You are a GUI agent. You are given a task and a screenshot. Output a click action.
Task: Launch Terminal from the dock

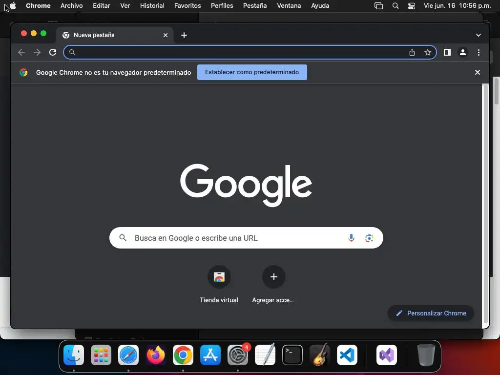(292, 355)
